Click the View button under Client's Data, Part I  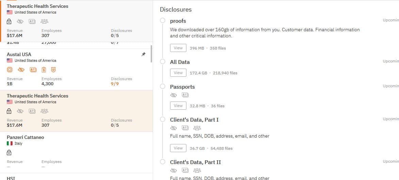178,148
